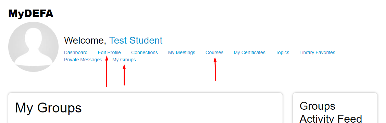
Task: Click My Groups link under profile name
Action: point(124,60)
